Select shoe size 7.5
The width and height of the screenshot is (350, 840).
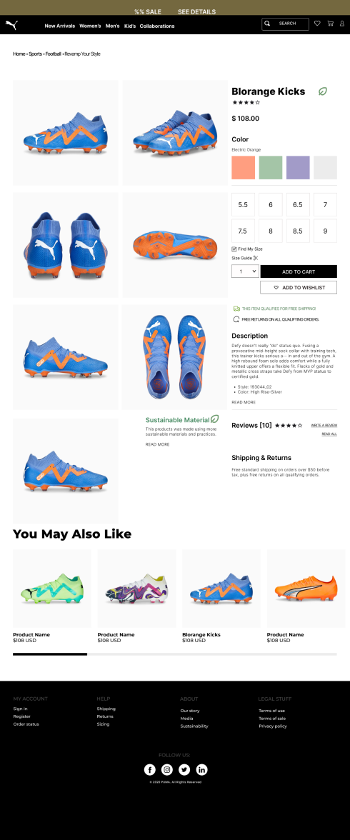coord(243,231)
